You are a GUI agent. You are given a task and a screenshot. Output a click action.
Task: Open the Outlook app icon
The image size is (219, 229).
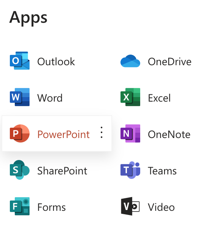(20, 61)
